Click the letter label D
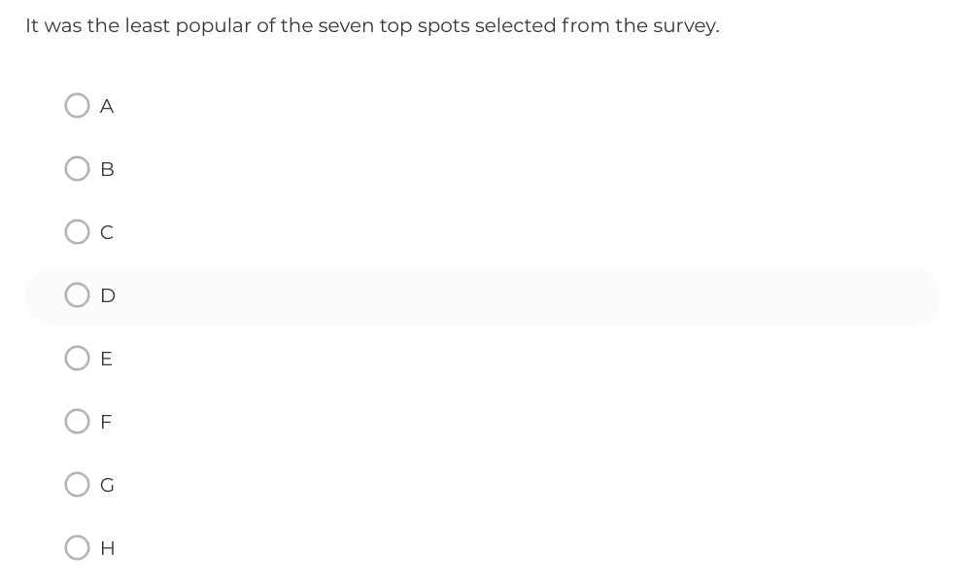 (x=108, y=295)
